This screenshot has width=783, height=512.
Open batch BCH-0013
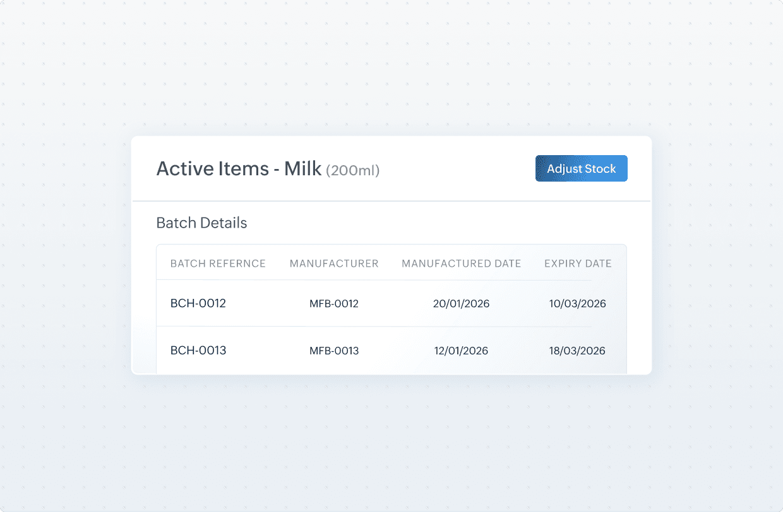pos(198,351)
